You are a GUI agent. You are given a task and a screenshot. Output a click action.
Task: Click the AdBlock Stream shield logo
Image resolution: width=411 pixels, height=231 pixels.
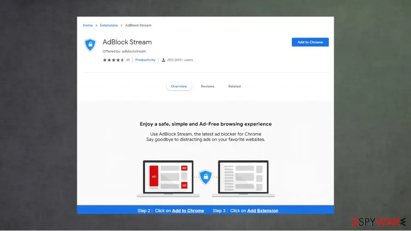90,44
